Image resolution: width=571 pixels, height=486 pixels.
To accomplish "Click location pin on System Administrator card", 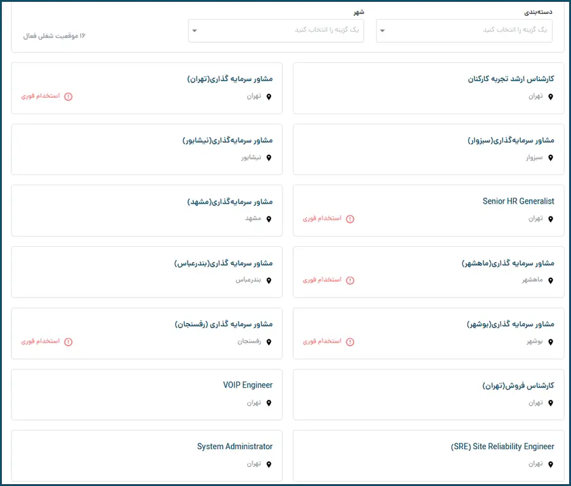I will pos(269,464).
